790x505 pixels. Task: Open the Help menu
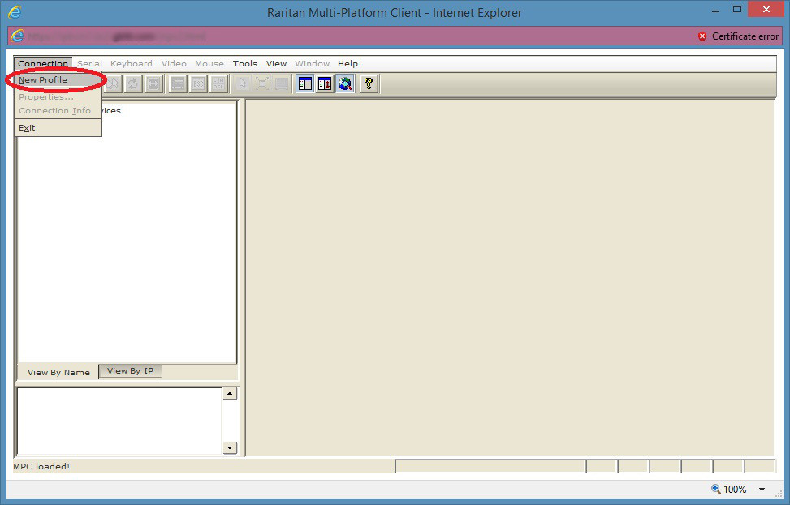coord(348,63)
